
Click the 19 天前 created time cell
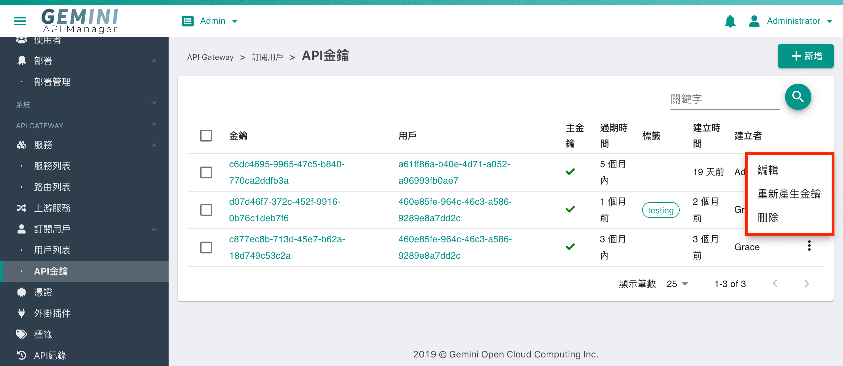708,172
